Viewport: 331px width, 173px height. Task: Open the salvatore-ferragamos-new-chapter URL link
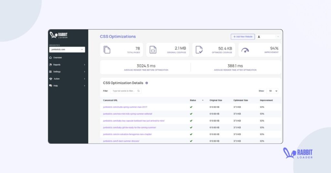click(x=127, y=134)
